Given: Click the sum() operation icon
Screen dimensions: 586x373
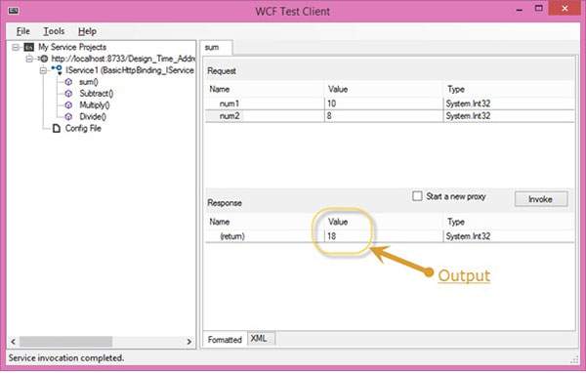Looking at the screenshot, I should pyautogui.click(x=68, y=82).
